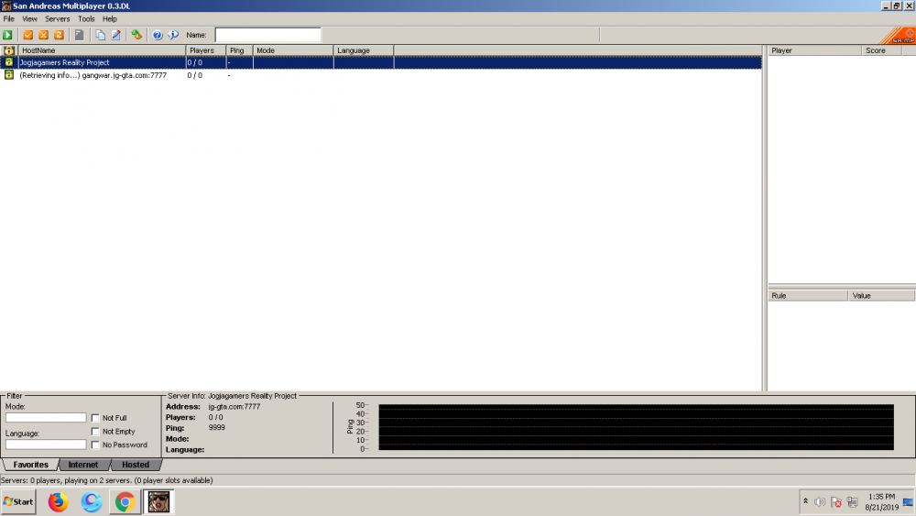Switch to the Hosted tab
The width and height of the screenshot is (916, 516).
(x=136, y=465)
